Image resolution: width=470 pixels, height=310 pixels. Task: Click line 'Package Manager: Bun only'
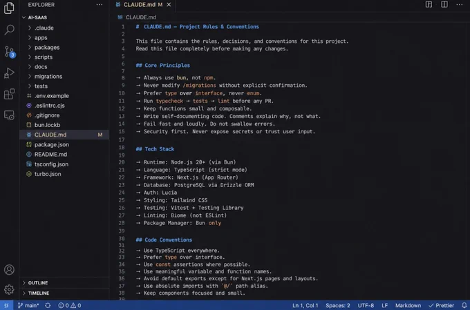pyautogui.click(x=178, y=223)
